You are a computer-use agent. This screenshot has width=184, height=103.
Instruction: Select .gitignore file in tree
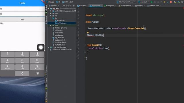[59, 30]
